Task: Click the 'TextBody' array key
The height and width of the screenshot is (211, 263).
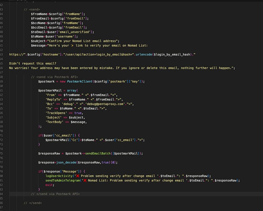Action: pos(54,122)
